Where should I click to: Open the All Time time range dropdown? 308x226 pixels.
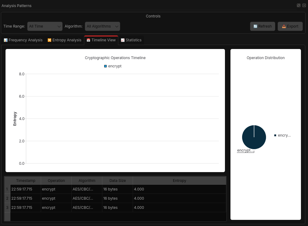[x=45, y=26]
